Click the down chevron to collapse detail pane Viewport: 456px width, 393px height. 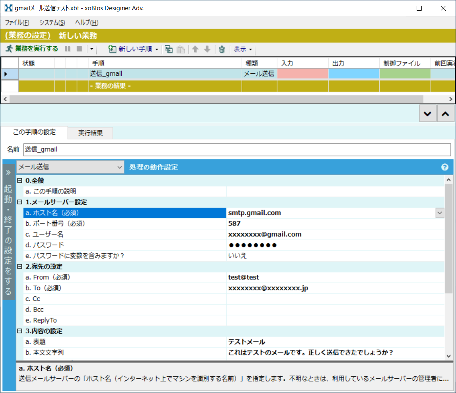pos(427,113)
